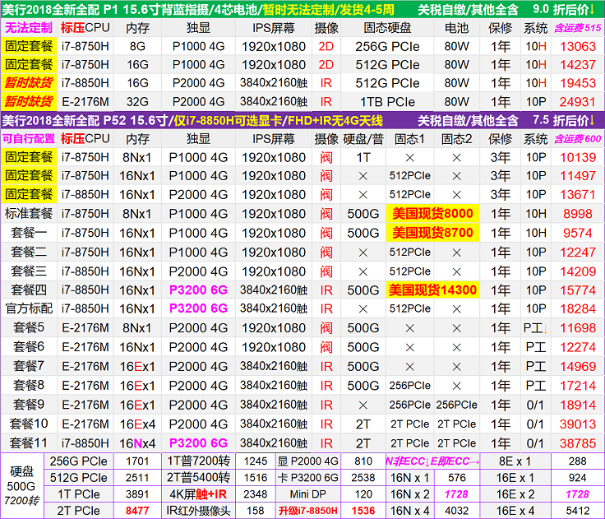Click the yellow '美国现货8700' cell

pos(432,233)
